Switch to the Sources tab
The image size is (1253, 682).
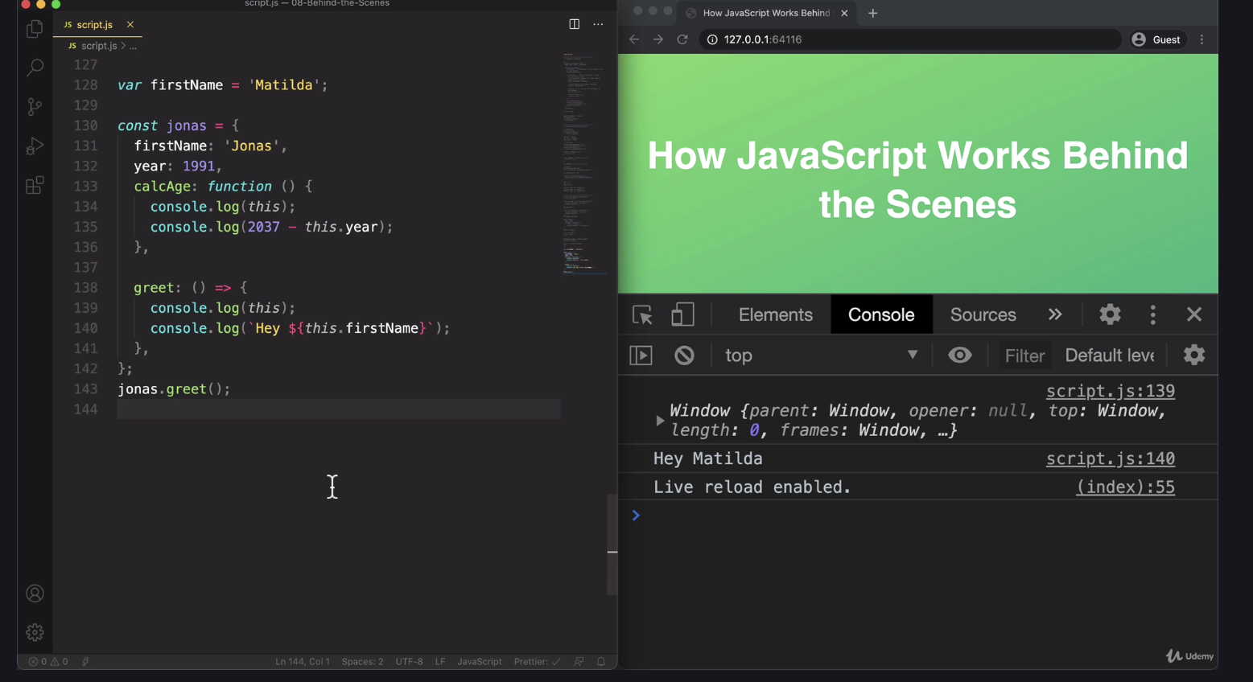(983, 314)
